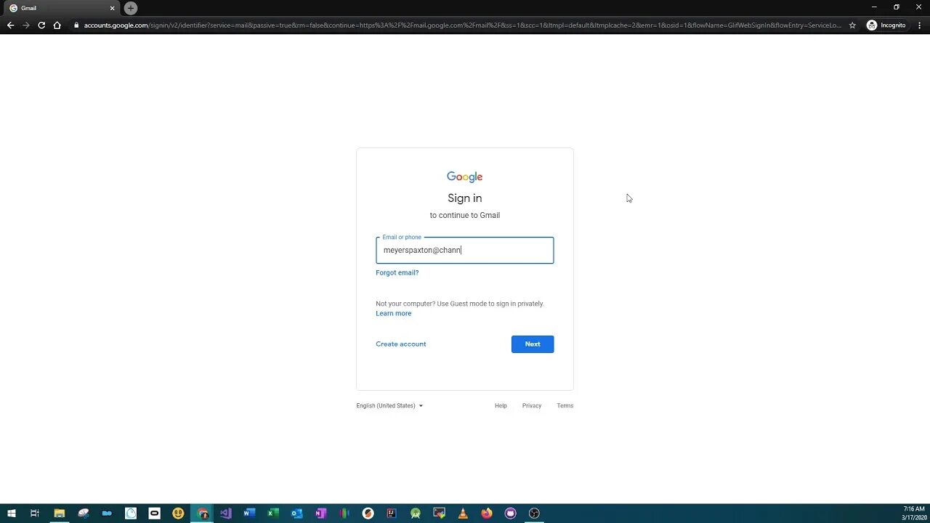This screenshot has width=930, height=523.
Task: Open the yellow smiley face taskbar app
Action: [x=178, y=514]
